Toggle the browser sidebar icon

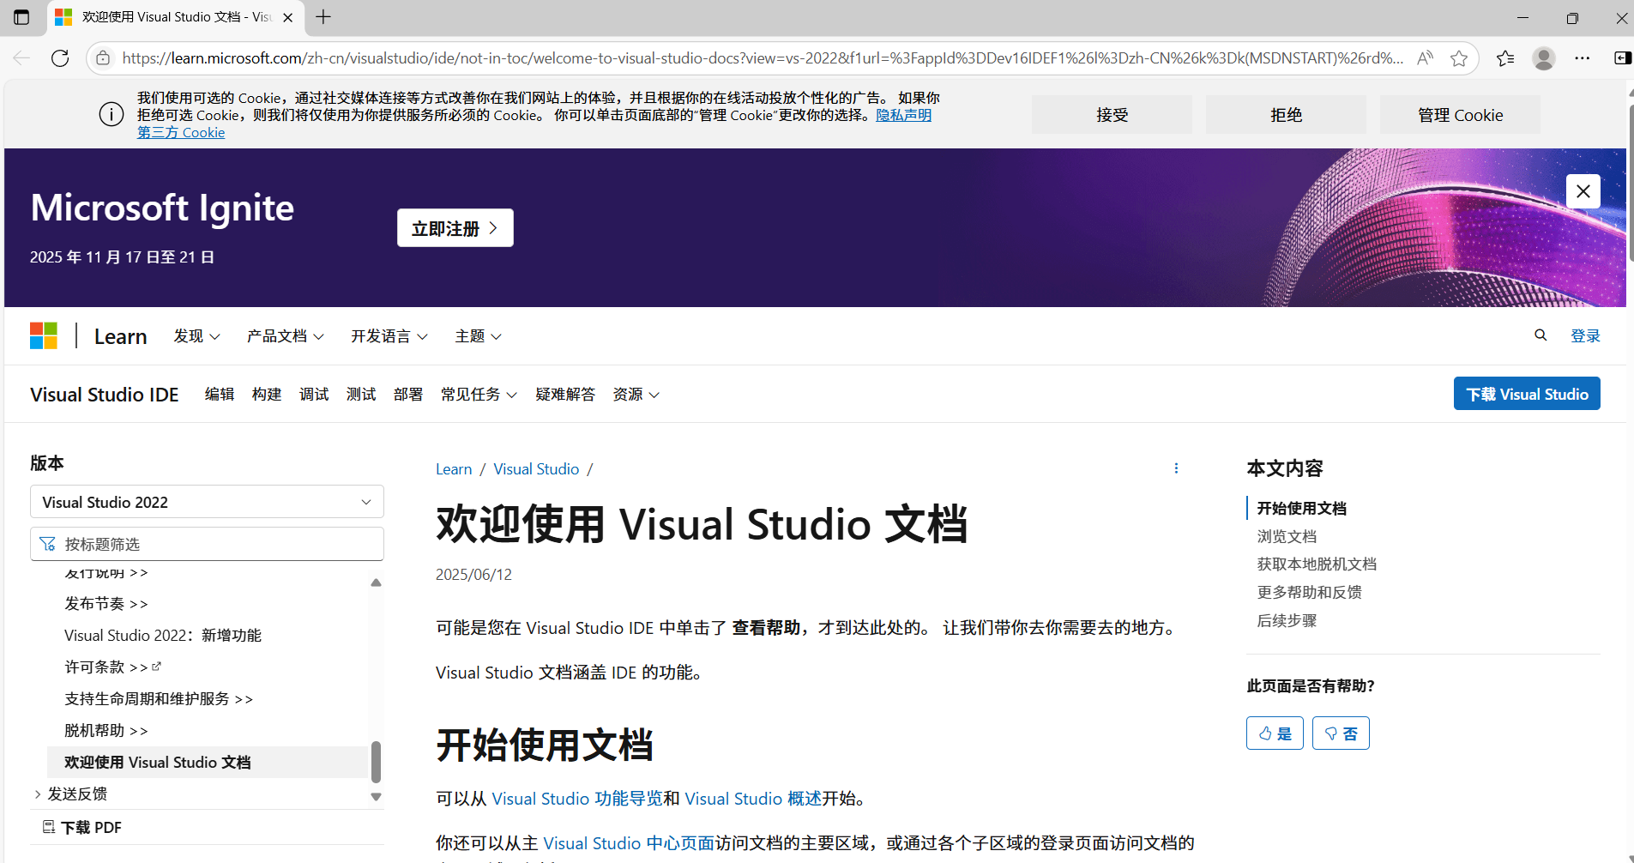(1622, 58)
